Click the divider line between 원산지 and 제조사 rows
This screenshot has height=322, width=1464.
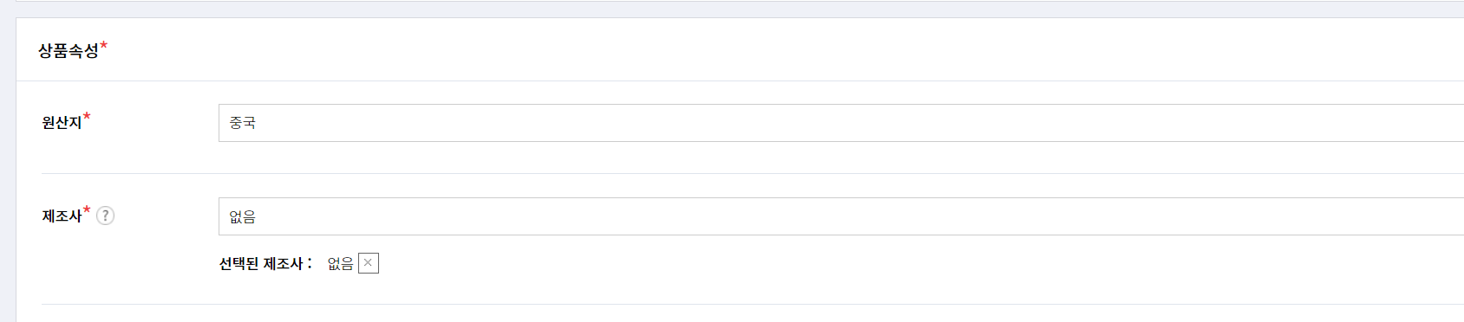pyautogui.click(x=753, y=173)
